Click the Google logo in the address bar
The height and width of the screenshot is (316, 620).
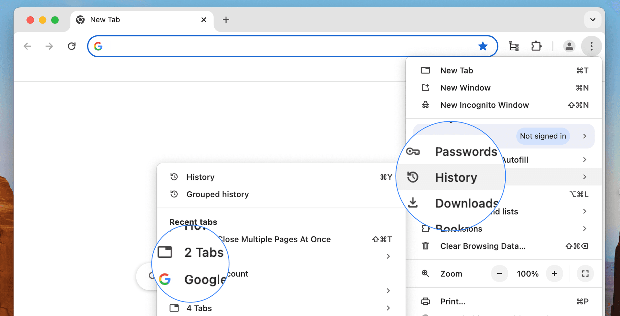tap(98, 46)
